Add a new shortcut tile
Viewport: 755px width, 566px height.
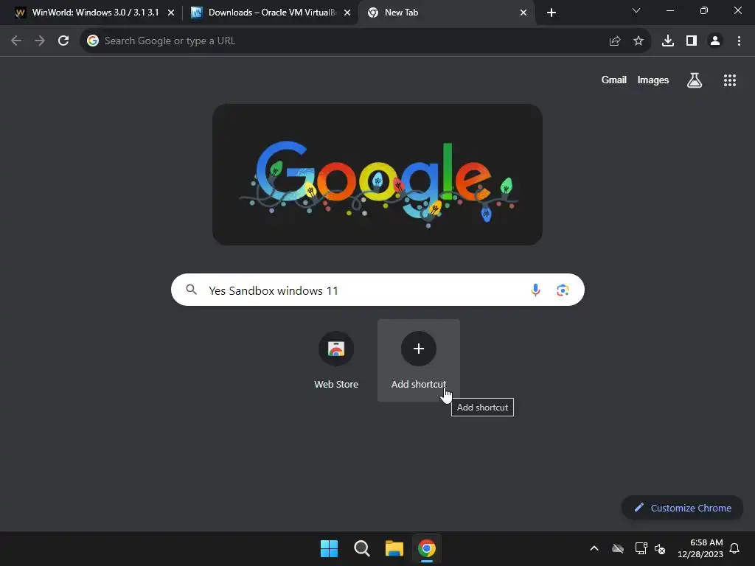(x=419, y=360)
